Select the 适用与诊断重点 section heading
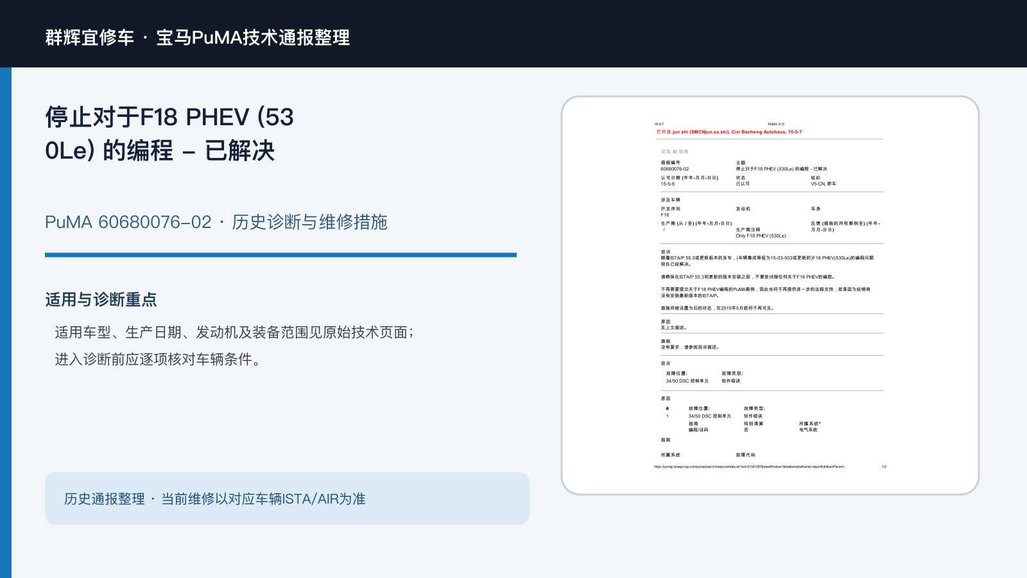This screenshot has width=1027, height=578. click(x=101, y=300)
